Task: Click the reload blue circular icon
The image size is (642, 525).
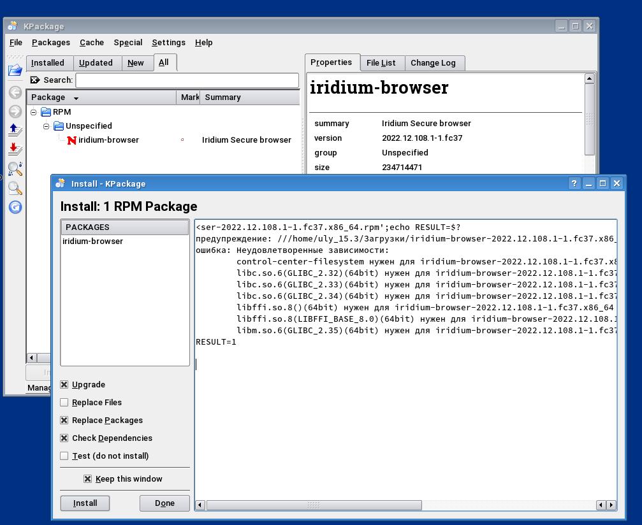Action: tap(15, 207)
